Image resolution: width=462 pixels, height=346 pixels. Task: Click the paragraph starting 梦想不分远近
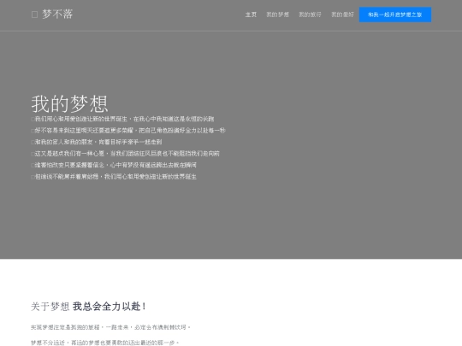point(105,343)
